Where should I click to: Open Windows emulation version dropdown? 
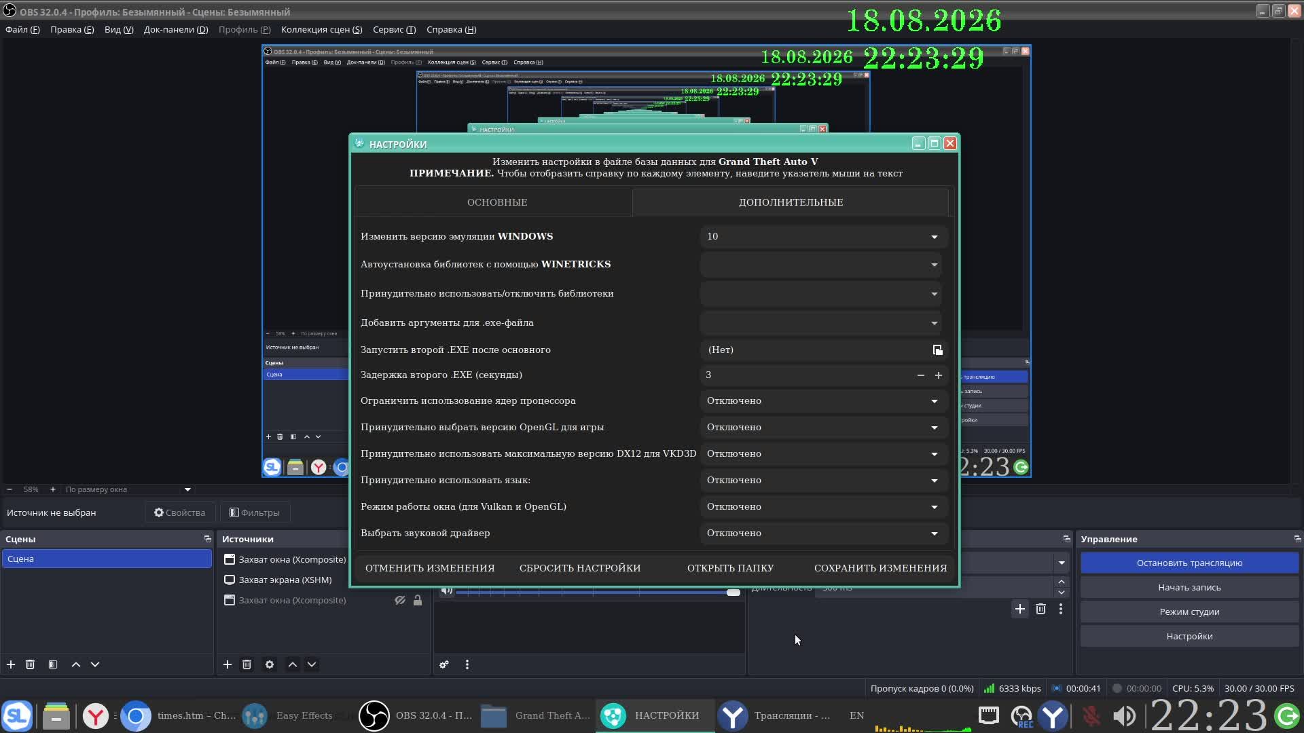pos(824,236)
